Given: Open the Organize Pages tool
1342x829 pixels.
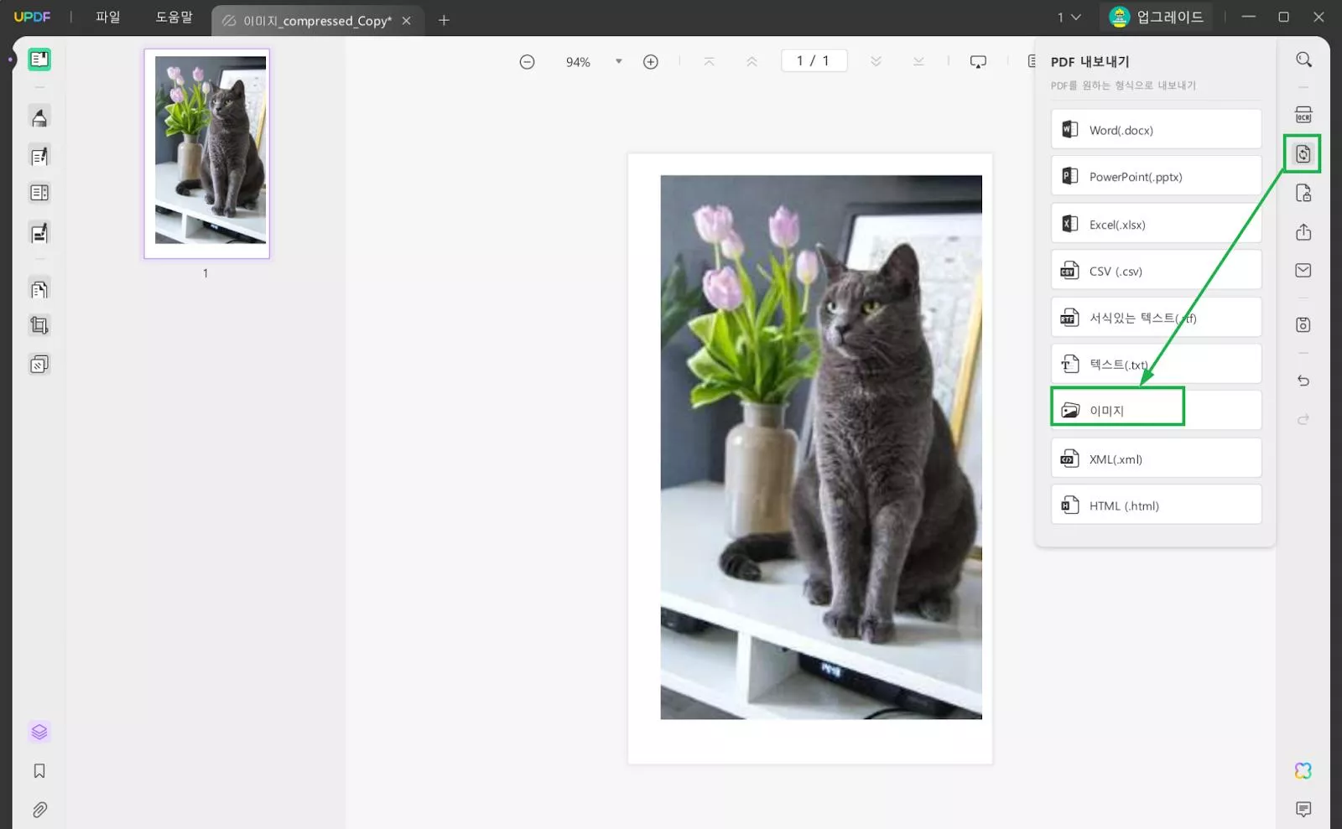Looking at the screenshot, I should (x=39, y=289).
